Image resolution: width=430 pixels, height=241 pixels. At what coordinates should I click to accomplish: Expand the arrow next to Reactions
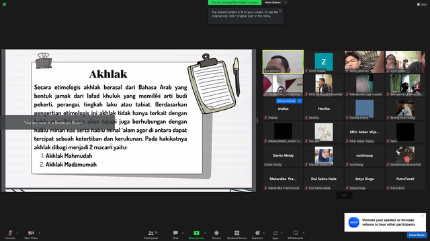[264, 233]
